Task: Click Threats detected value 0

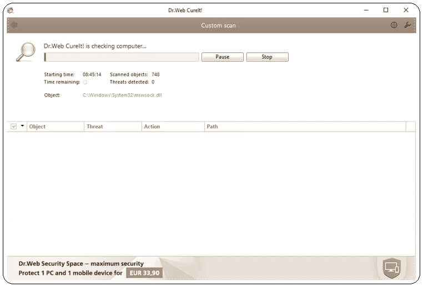Action: point(153,82)
